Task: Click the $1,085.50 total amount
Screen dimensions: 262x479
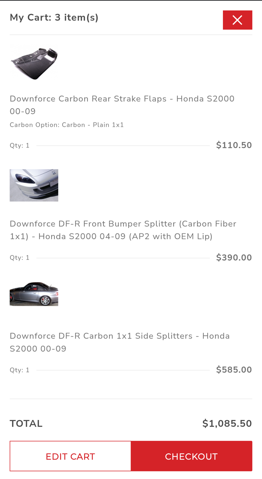Action: click(227, 424)
